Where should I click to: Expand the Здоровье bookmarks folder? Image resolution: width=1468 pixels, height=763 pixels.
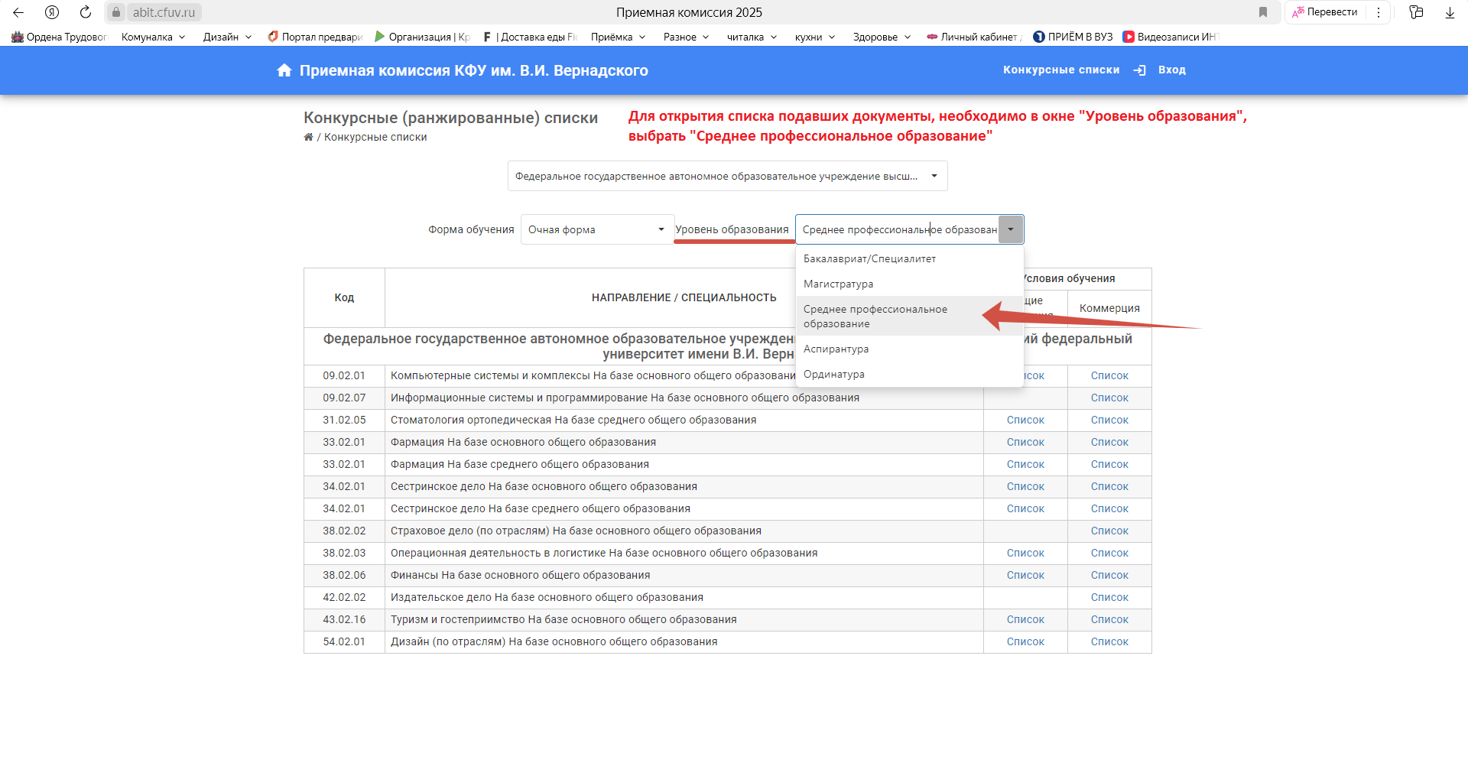click(882, 37)
